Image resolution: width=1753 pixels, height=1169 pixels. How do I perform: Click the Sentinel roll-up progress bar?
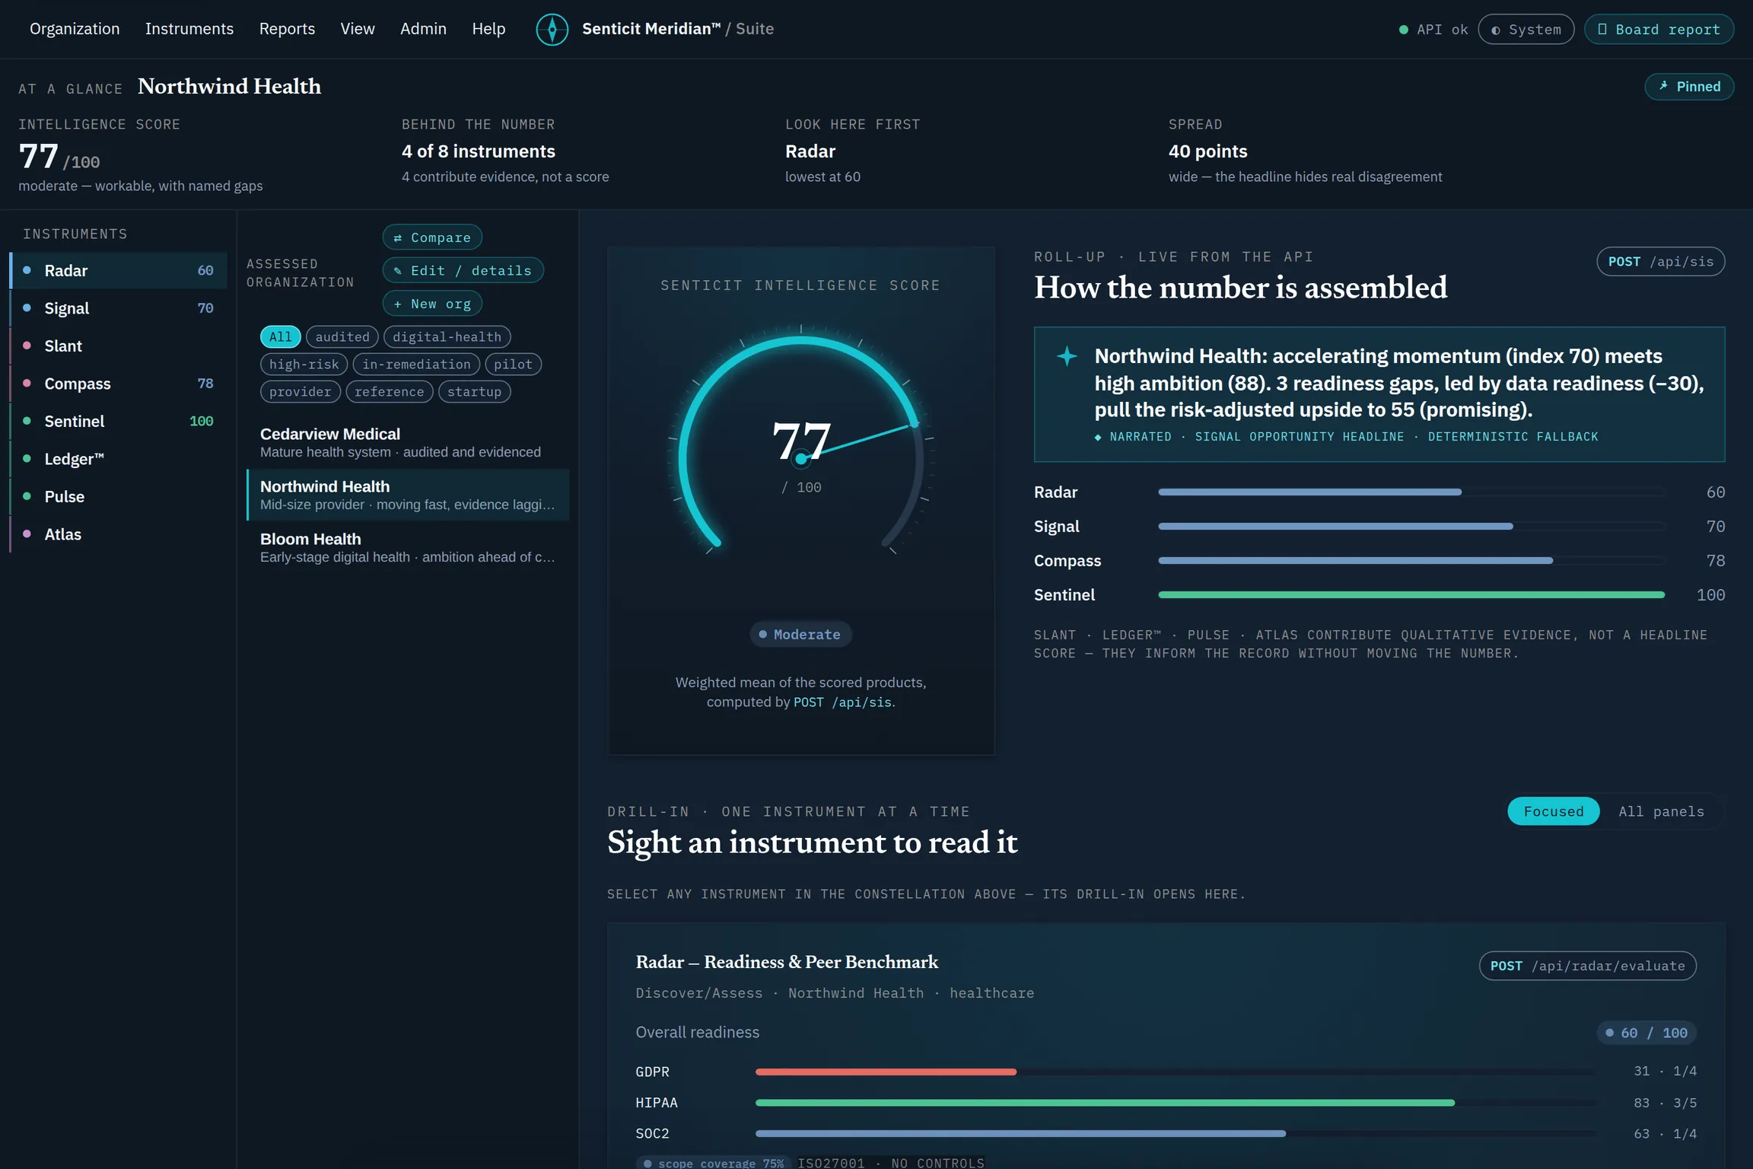click(1411, 594)
